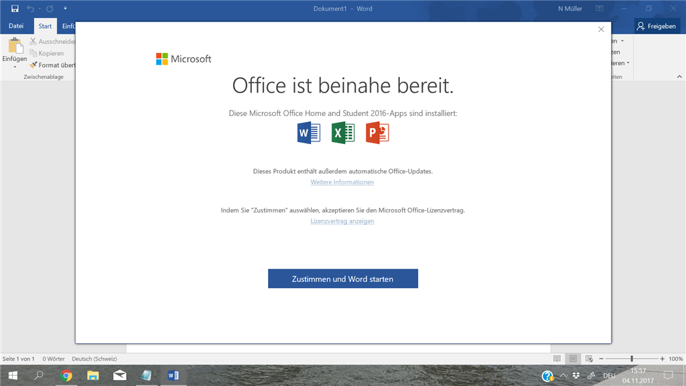
Task: Close the Office activation dialog
Action: click(x=601, y=29)
